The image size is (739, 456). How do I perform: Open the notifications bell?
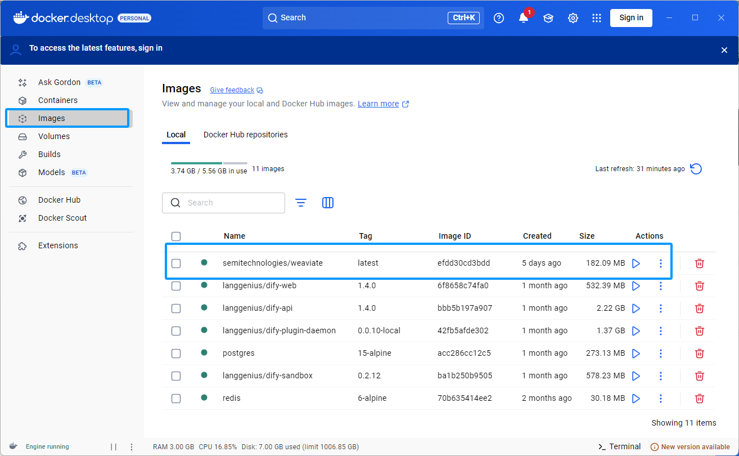pyautogui.click(x=523, y=17)
